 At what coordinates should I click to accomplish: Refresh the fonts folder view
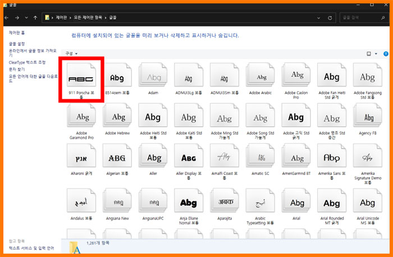tap(330, 18)
